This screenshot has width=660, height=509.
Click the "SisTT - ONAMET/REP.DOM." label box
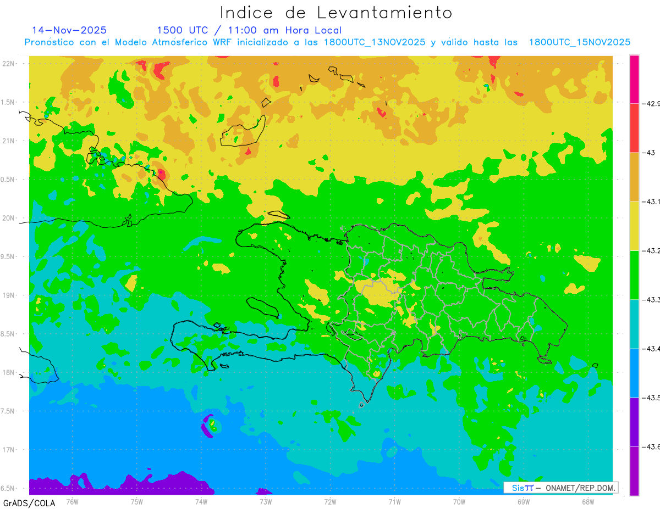click(561, 488)
